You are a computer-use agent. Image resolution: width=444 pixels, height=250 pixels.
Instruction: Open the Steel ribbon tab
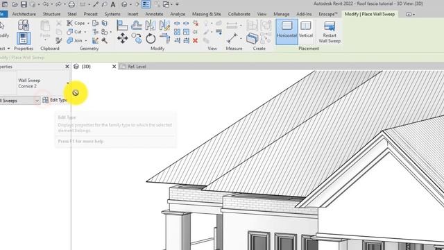[72, 14]
